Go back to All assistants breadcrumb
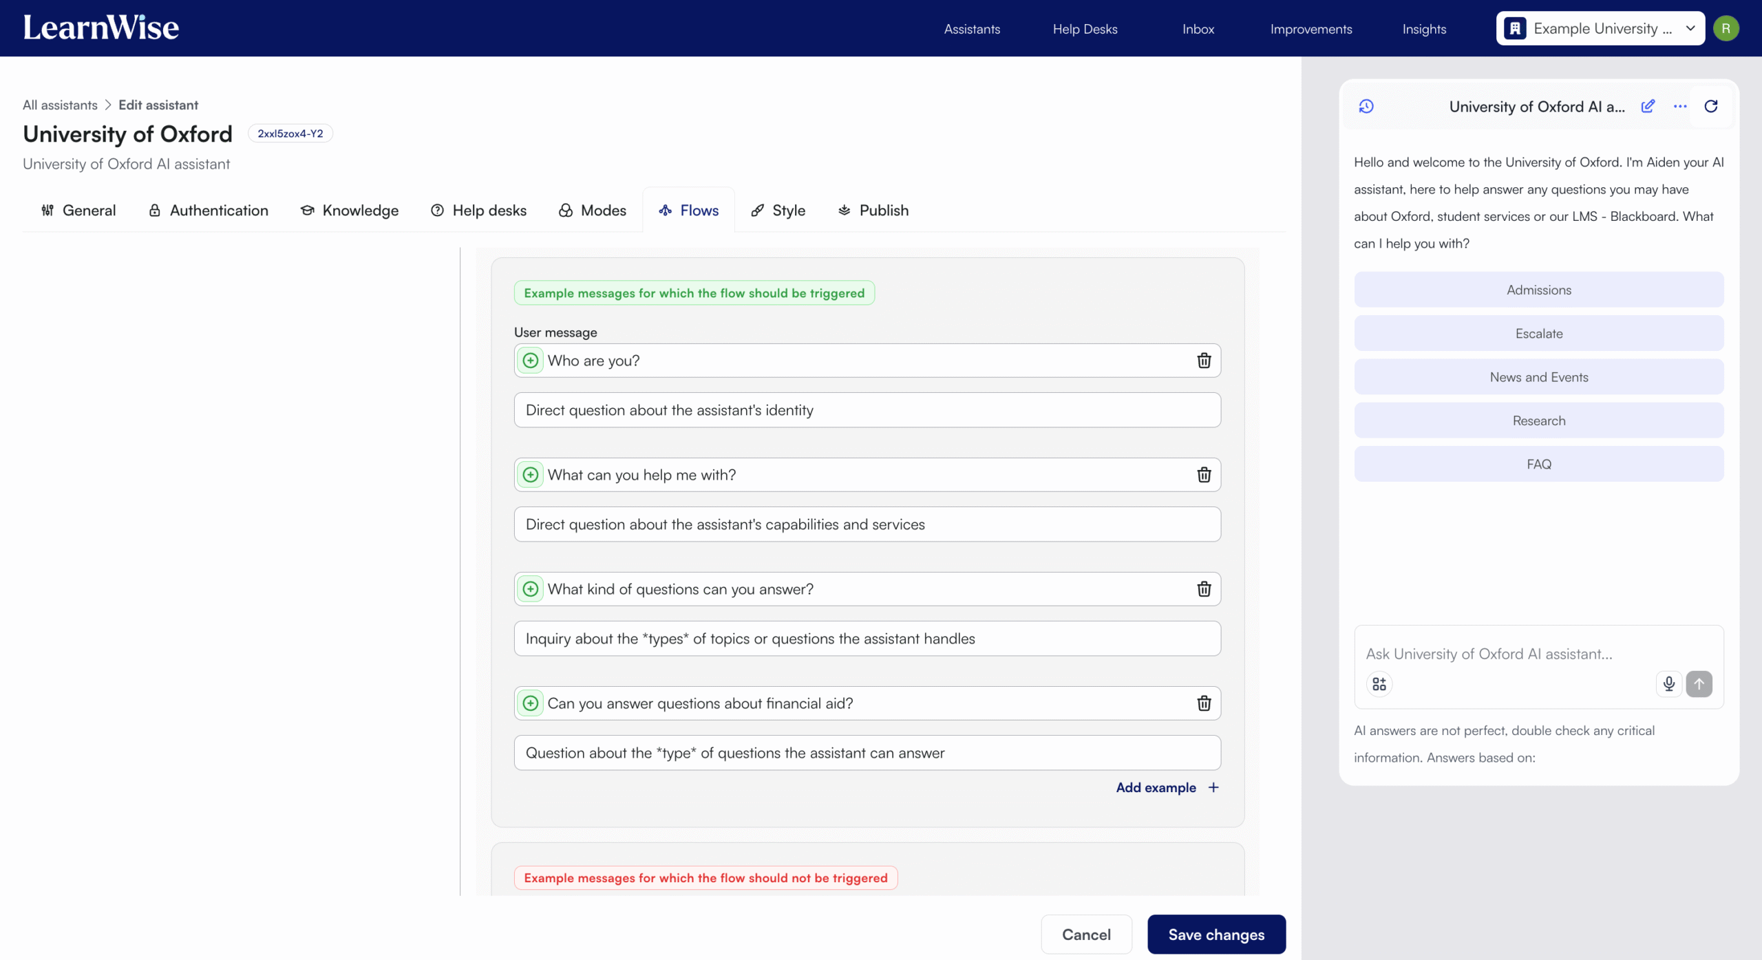This screenshot has width=1762, height=960. click(x=60, y=105)
